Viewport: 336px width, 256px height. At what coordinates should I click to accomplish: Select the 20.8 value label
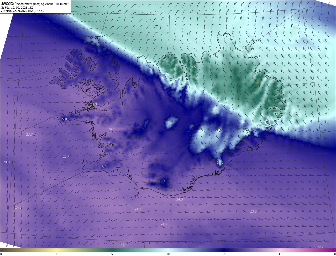[x=6, y=162]
